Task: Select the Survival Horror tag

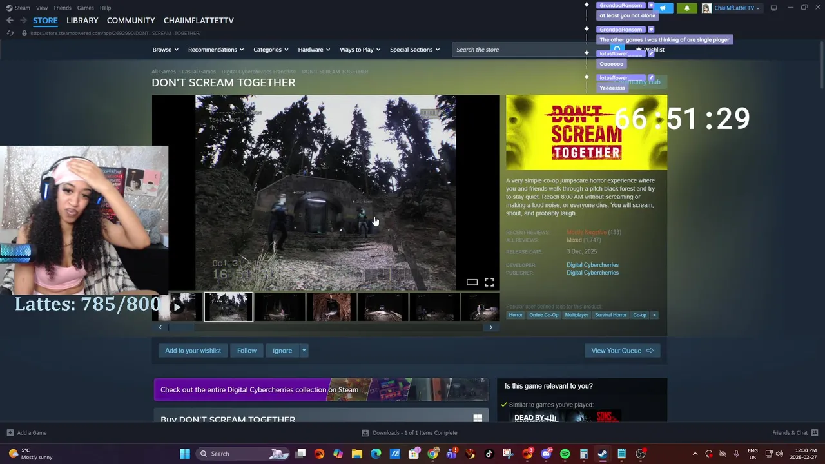Action: click(x=610, y=315)
